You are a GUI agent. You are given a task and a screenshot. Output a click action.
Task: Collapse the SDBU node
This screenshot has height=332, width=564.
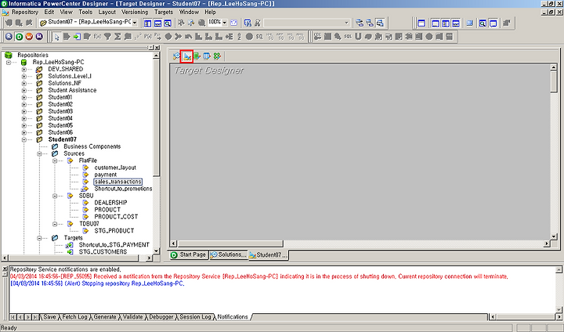click(55, 196)
